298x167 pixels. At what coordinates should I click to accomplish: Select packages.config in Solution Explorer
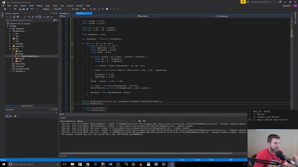coord(22,69)
